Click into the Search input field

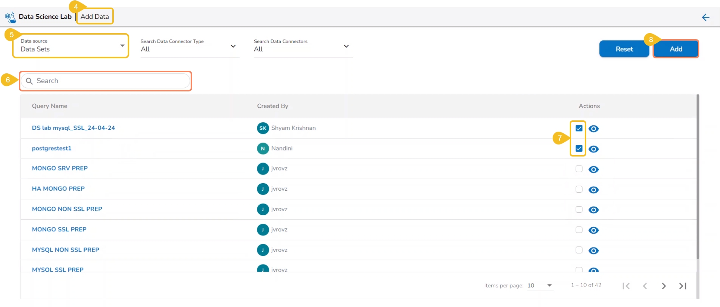pos(109,81)
